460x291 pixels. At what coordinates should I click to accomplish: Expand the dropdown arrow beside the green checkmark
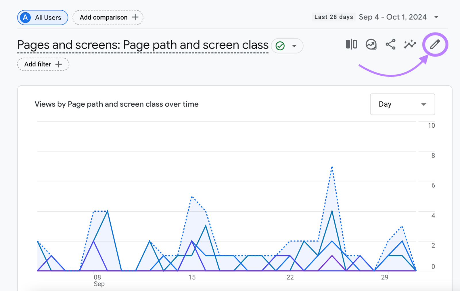294,46
